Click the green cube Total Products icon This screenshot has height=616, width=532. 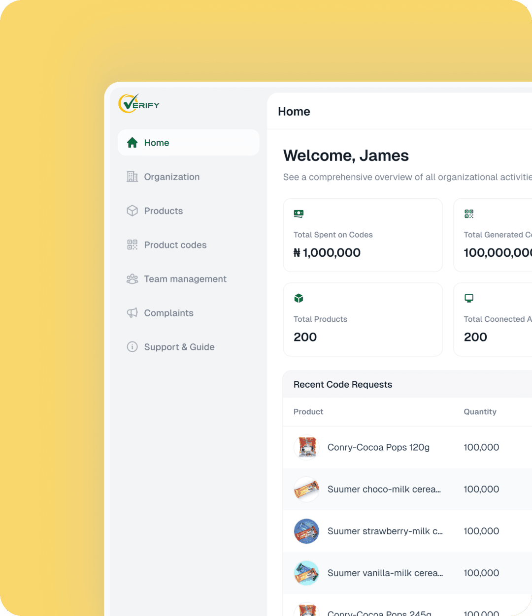pos(299,298)
